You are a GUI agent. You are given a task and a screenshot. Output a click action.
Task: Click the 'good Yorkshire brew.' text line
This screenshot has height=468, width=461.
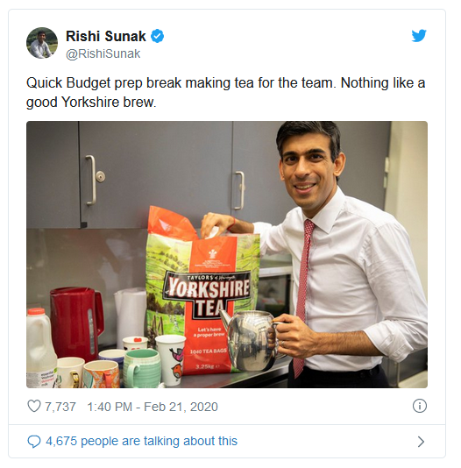pos(91,102)
